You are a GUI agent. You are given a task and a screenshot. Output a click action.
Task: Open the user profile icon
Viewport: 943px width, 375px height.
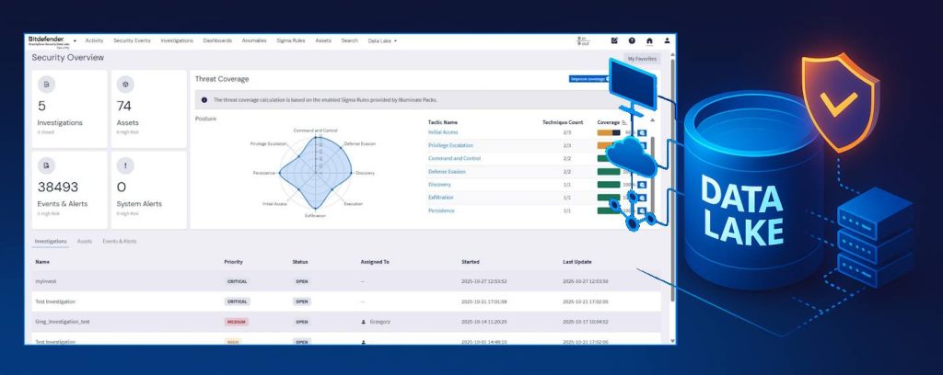(667, 40)
